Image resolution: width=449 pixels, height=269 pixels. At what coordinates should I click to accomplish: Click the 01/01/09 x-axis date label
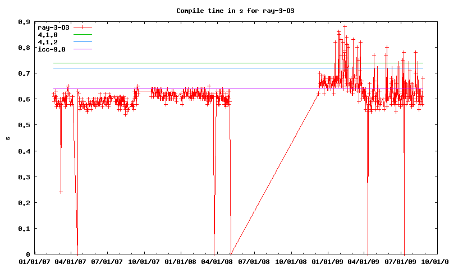tap(329, 262)
